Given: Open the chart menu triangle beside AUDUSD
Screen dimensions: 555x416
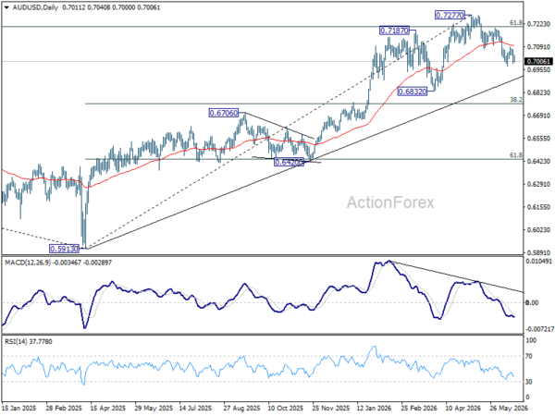Looking at the screenshot, I should (x=6, y=7).
